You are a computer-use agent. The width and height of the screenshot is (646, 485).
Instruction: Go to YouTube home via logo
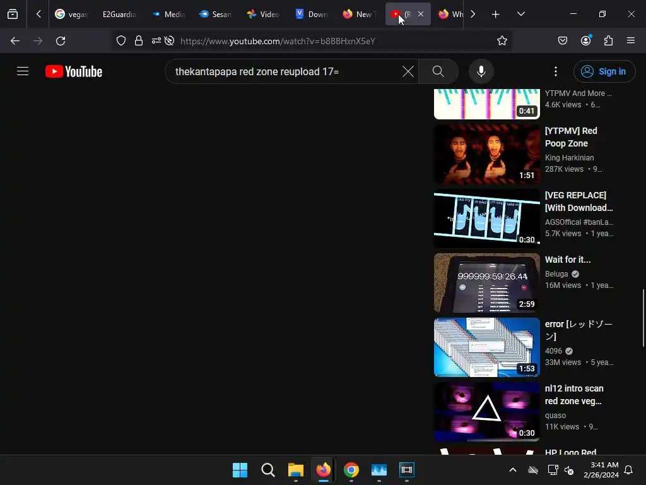74,72
